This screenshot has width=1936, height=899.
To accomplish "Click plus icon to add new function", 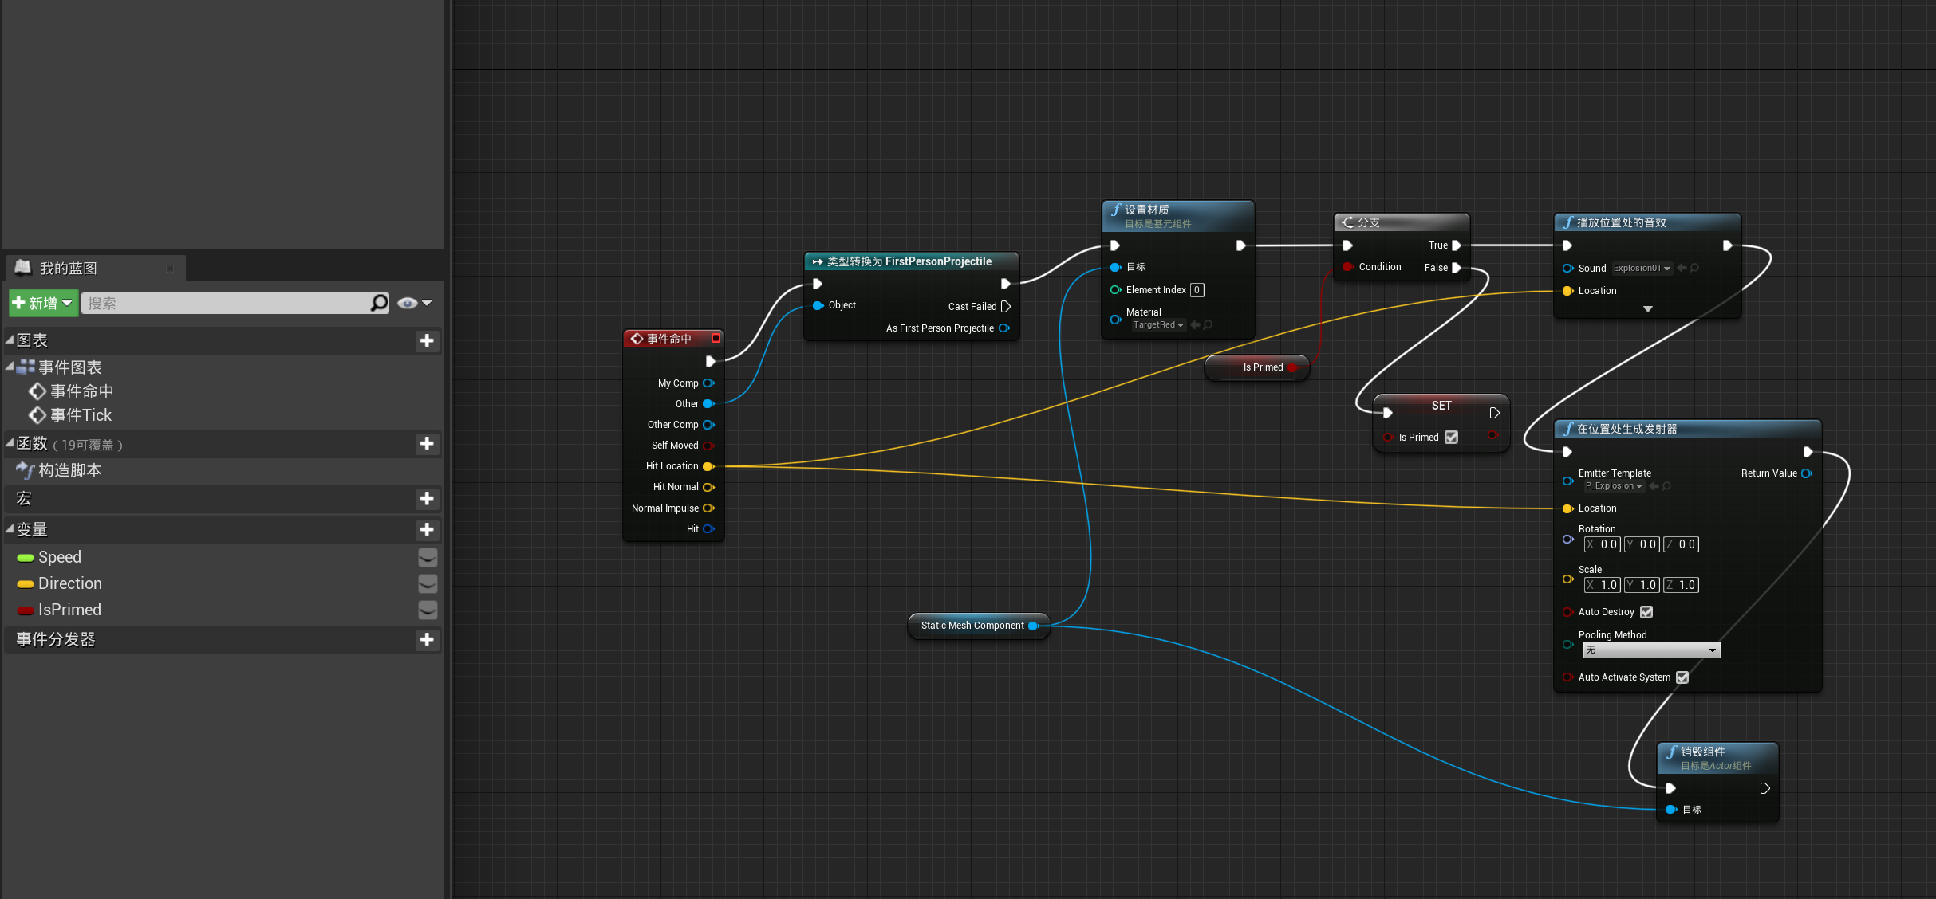I will click(x=427, y=444).
